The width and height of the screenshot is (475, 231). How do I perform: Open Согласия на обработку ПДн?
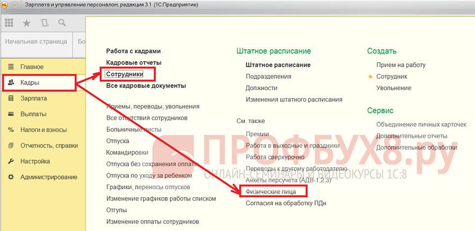(x=286, y=203)
